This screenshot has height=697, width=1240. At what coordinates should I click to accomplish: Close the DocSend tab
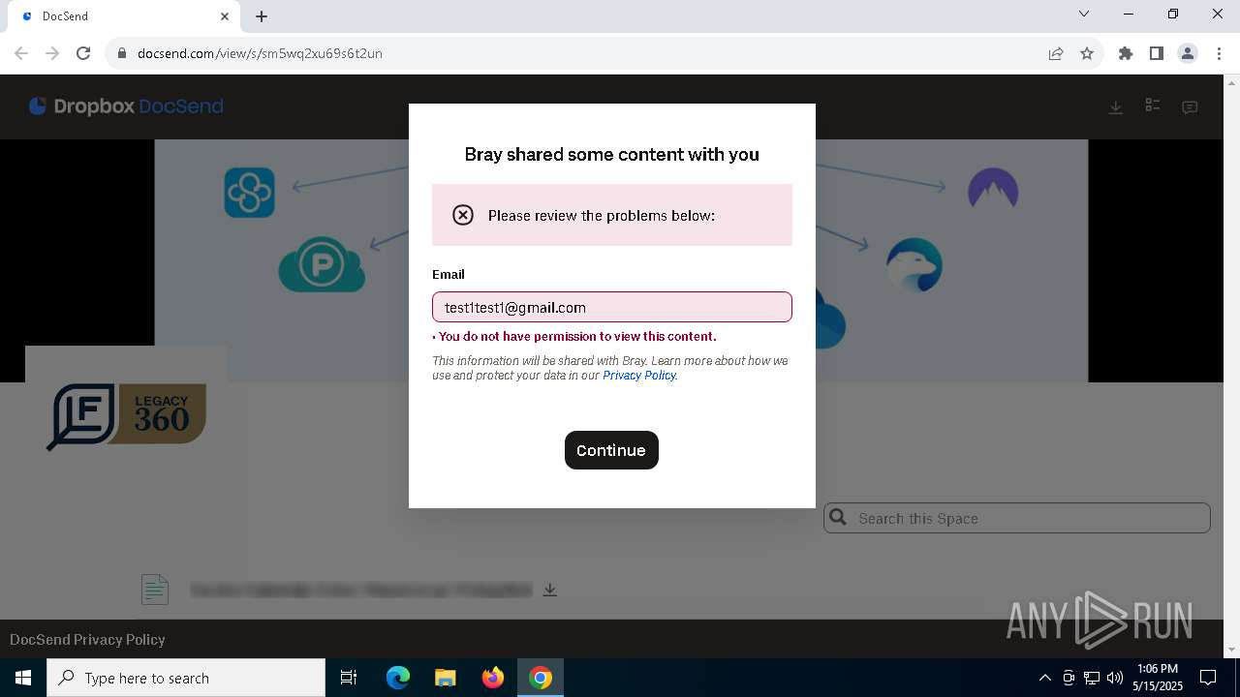point(225,16)
